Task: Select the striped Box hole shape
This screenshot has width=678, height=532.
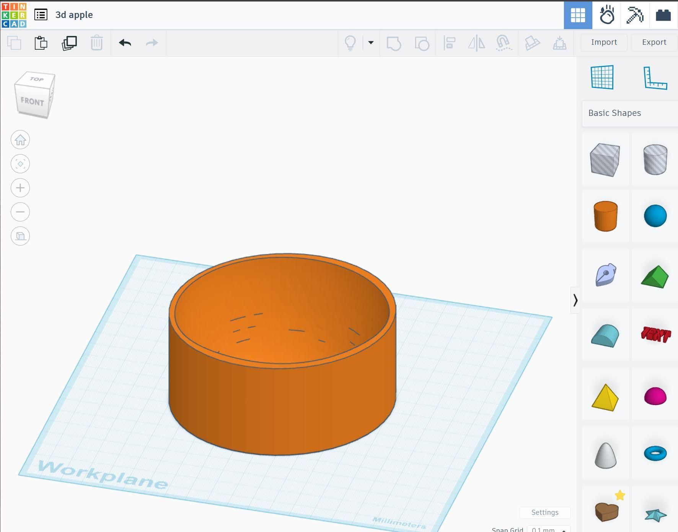Action: click(x=605, y=160)
